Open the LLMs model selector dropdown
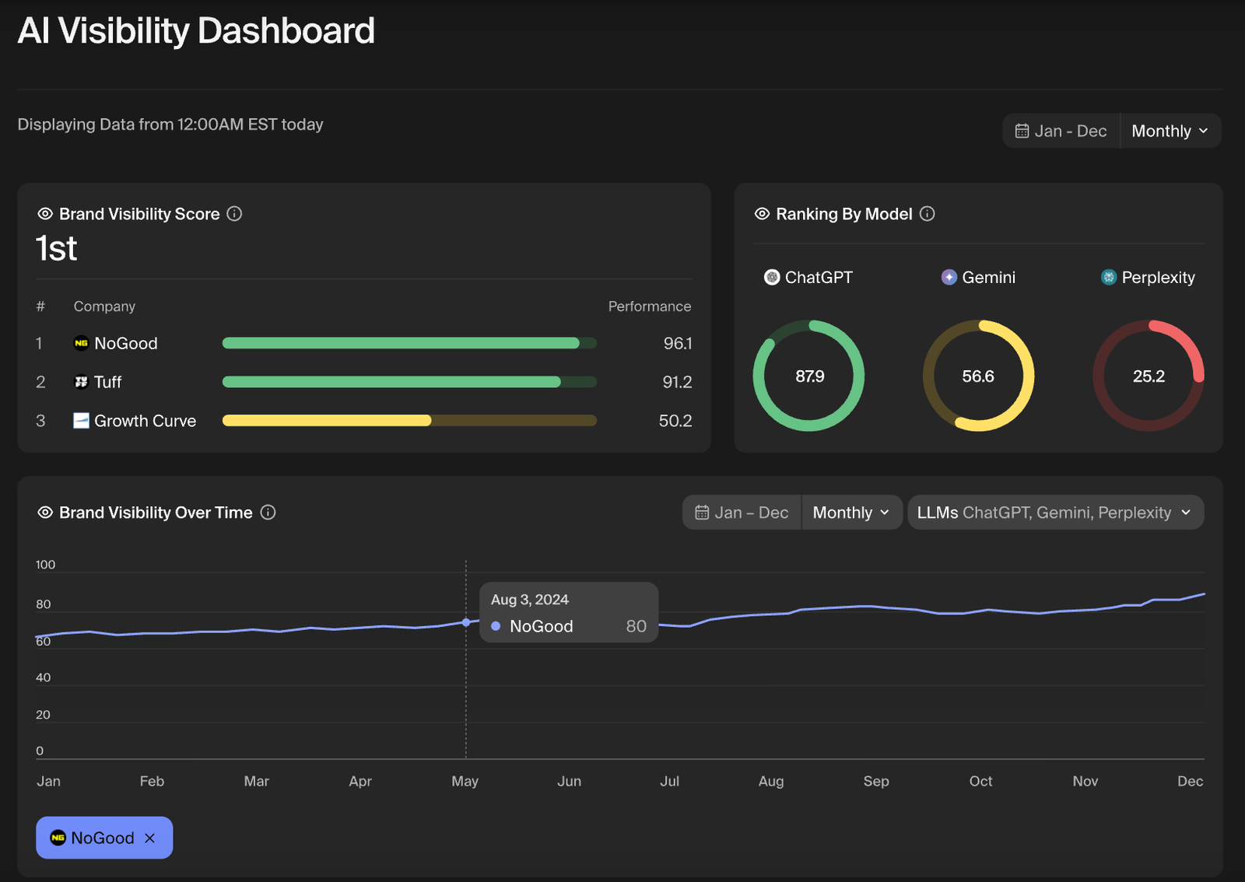Image resolution: width=1245 pixels, height=882 pixels. point(1054,513)
